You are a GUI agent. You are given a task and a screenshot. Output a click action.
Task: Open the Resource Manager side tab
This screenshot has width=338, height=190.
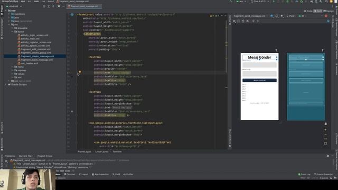tap(2, 28)
